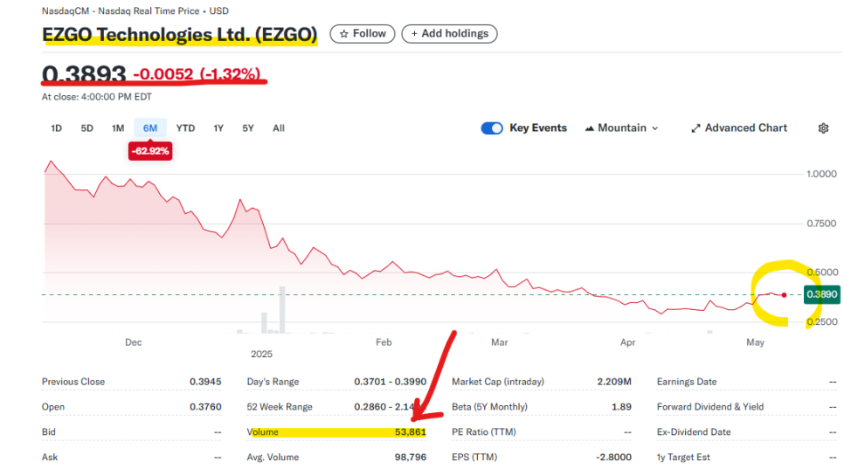Screen dimensions: 844x469
Task: Click the Dec x-axis label
Action: click(x=134, y=342)
